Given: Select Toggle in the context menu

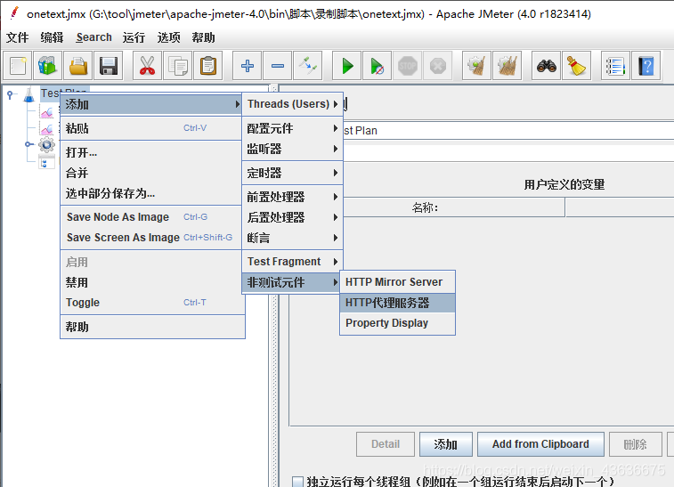Looking at the screenshot, I should pyautogui.click(x=152, y=303).
